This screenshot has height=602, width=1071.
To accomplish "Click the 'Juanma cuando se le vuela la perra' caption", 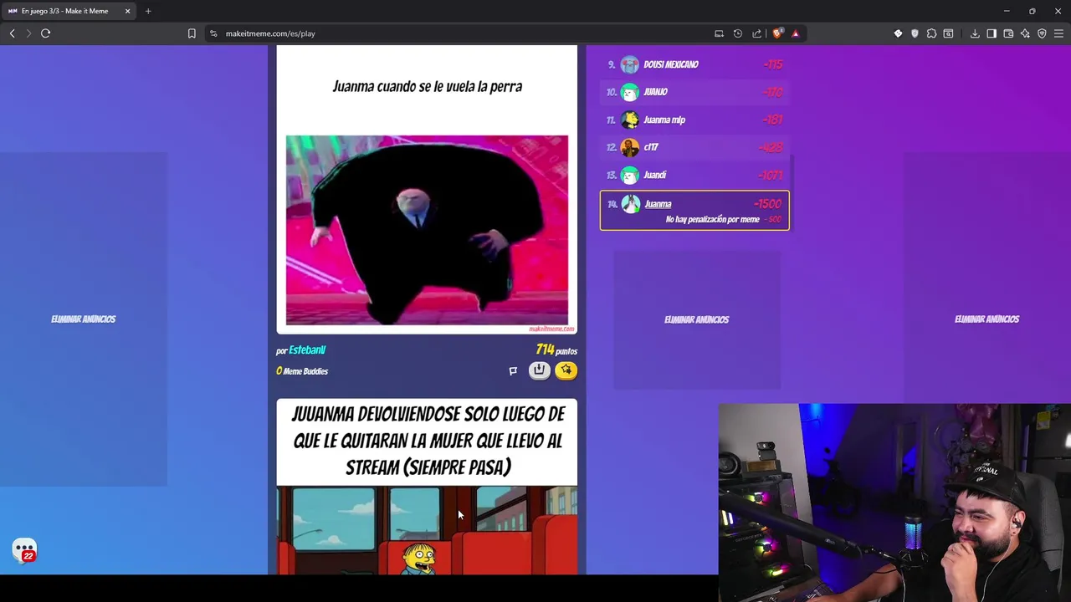I will [427, 86].
